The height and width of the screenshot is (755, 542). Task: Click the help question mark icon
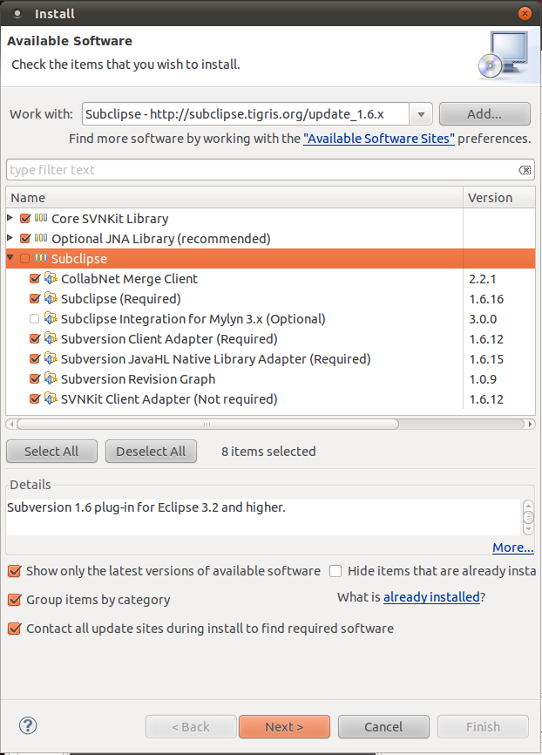coord(28,725)
